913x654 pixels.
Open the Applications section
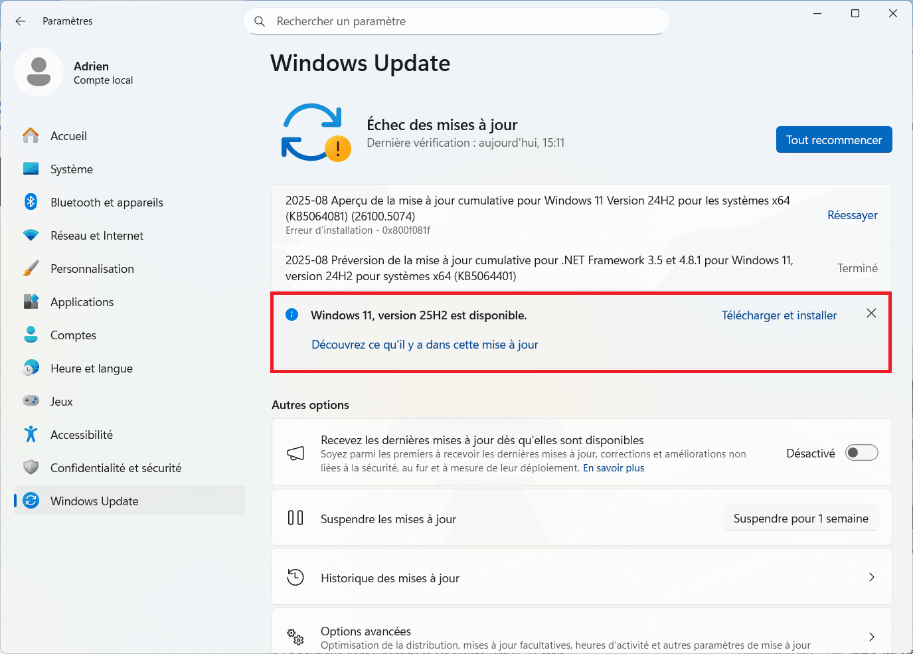point(129,301)
